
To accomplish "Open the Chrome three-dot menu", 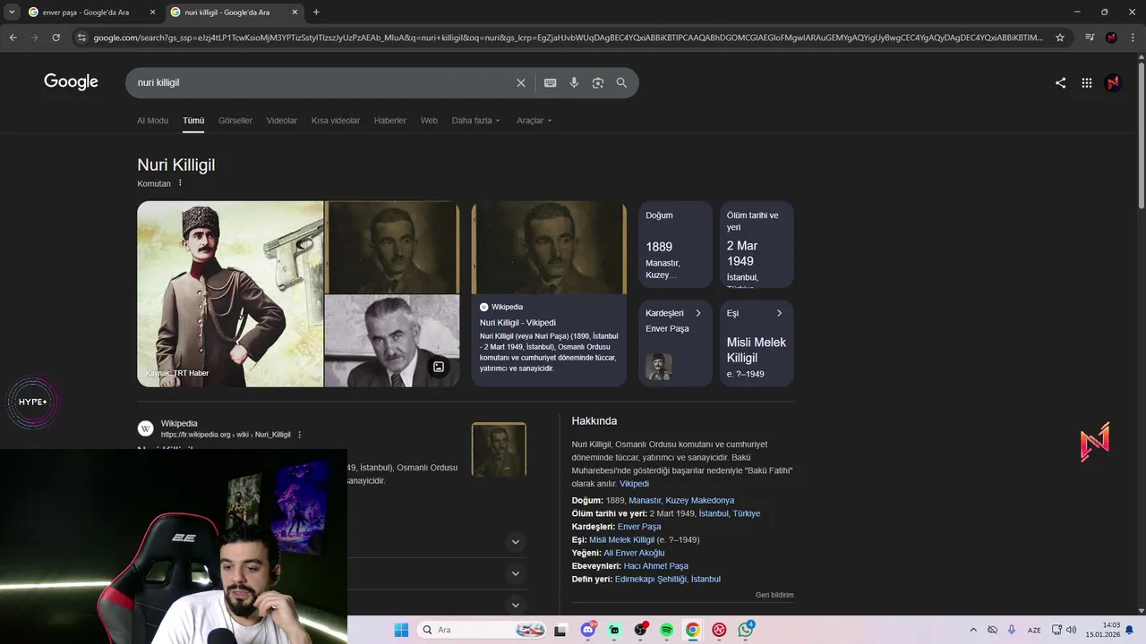I will click(1132, 38).
